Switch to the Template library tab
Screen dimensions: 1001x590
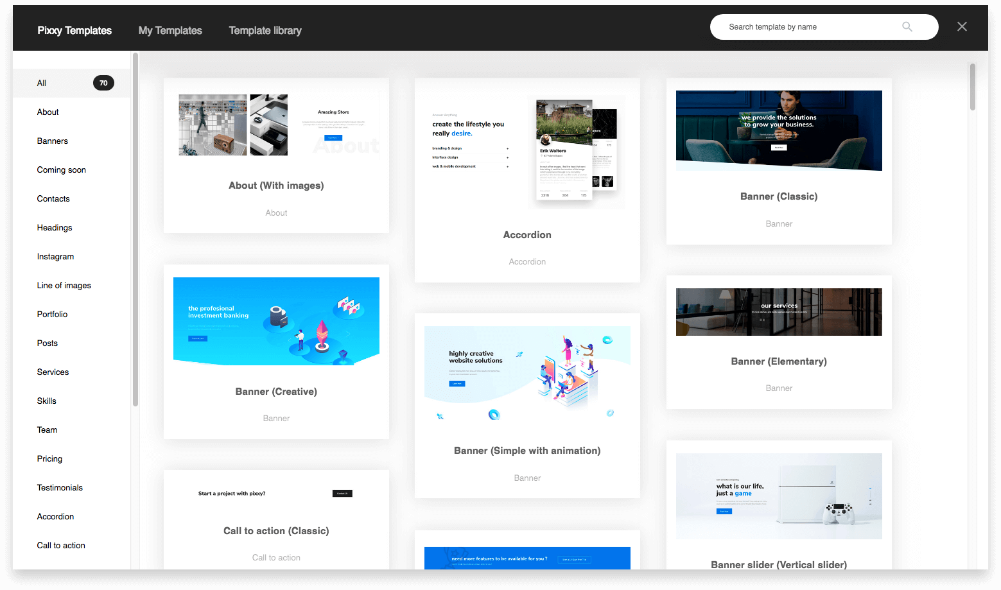(x=265, y=31)
